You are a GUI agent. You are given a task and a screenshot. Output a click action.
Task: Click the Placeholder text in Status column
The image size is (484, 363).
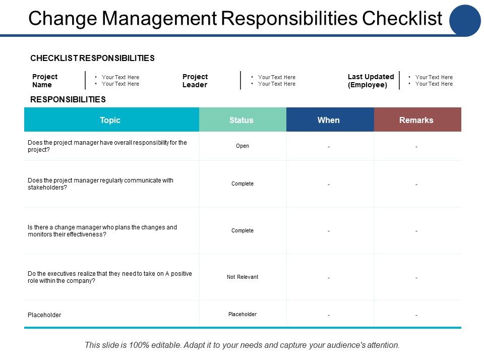(x=243, y=314)
